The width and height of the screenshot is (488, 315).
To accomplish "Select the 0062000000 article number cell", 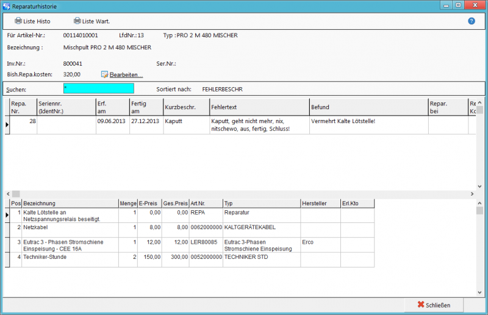I will [x=206, y=230].
